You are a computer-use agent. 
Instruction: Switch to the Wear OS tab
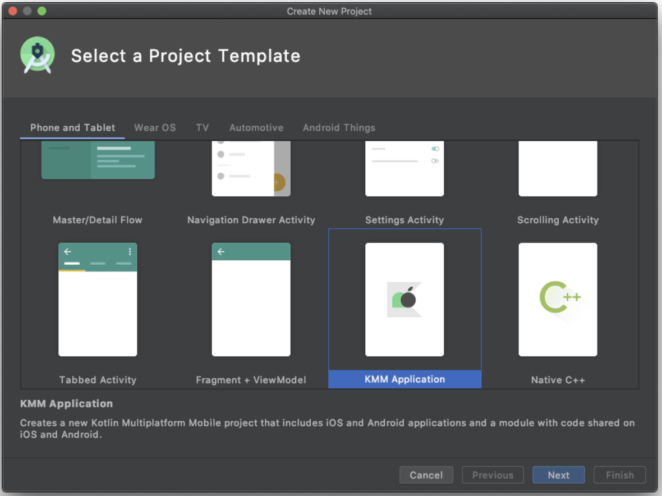point(155,127)
